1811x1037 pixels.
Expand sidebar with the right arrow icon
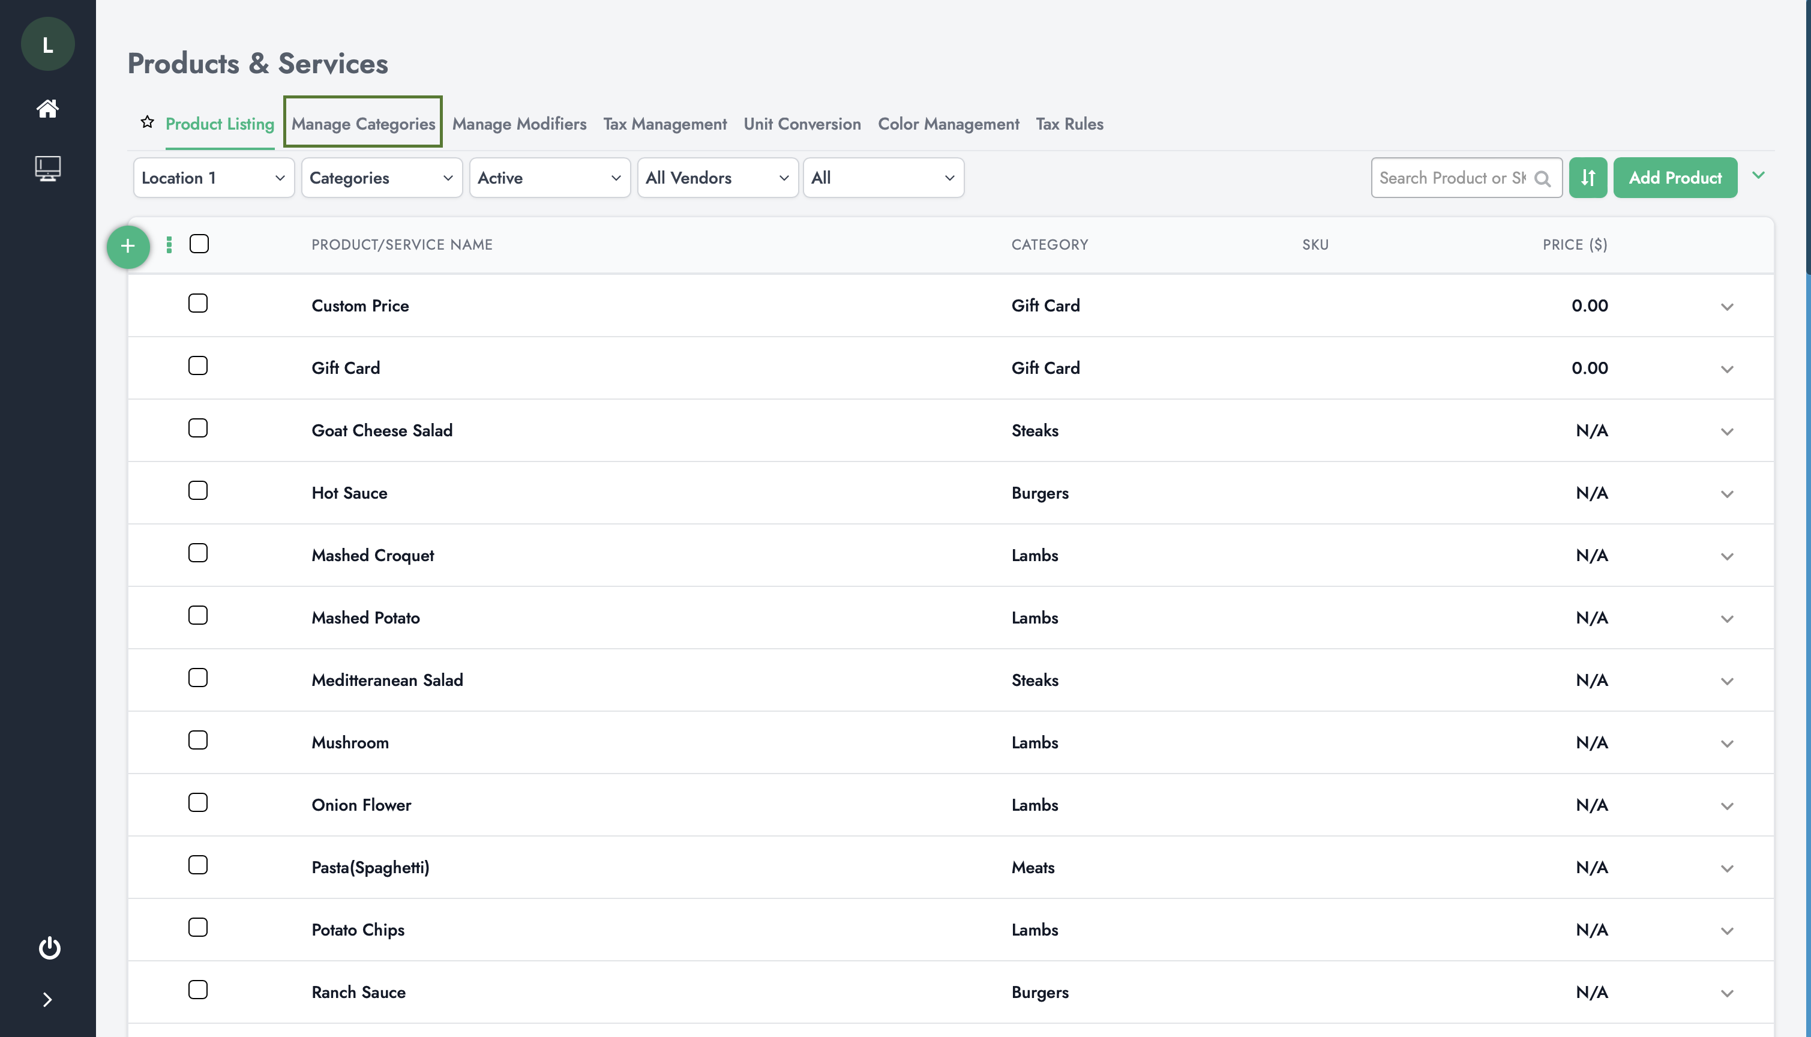[x=48, y=999]
